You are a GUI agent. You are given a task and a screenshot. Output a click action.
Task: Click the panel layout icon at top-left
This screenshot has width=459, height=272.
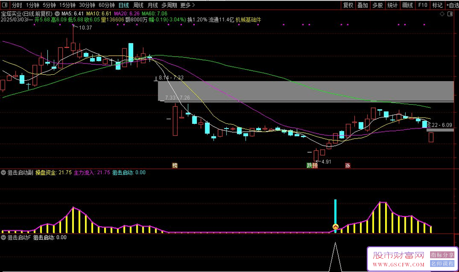(5, 5)
